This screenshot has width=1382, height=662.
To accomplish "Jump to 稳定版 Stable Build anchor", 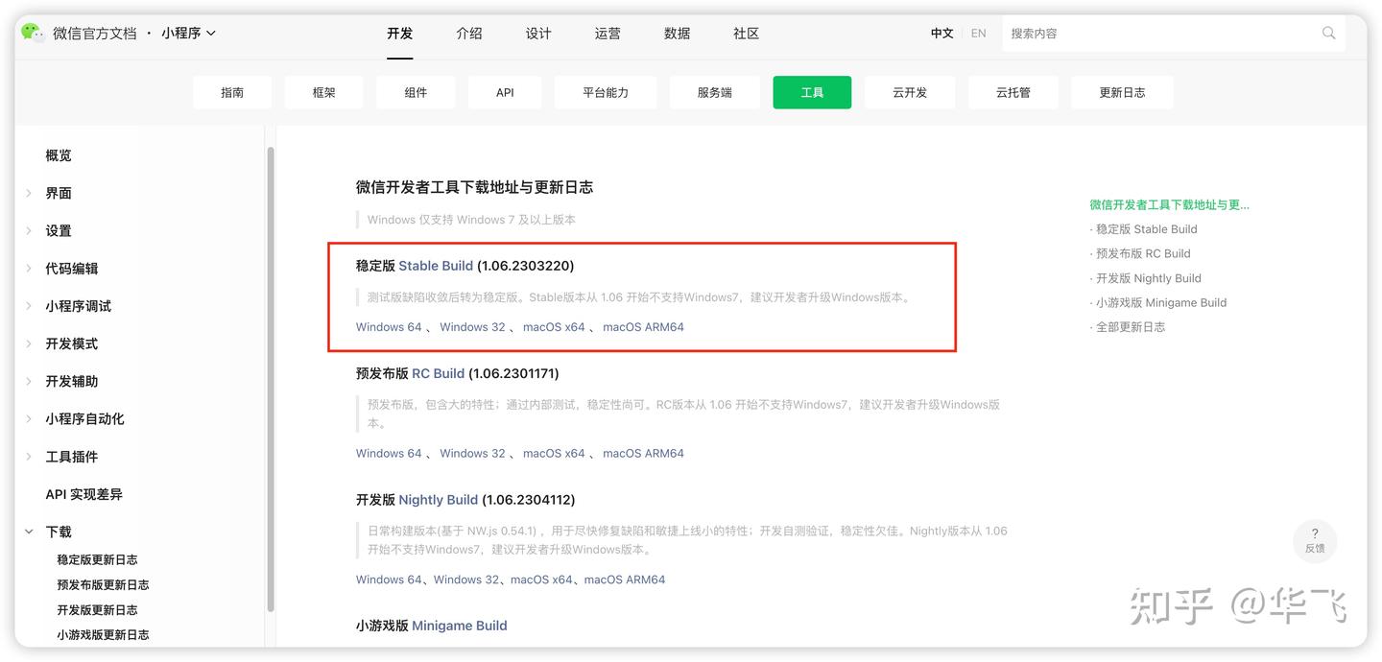I will tap(1146, 229).
